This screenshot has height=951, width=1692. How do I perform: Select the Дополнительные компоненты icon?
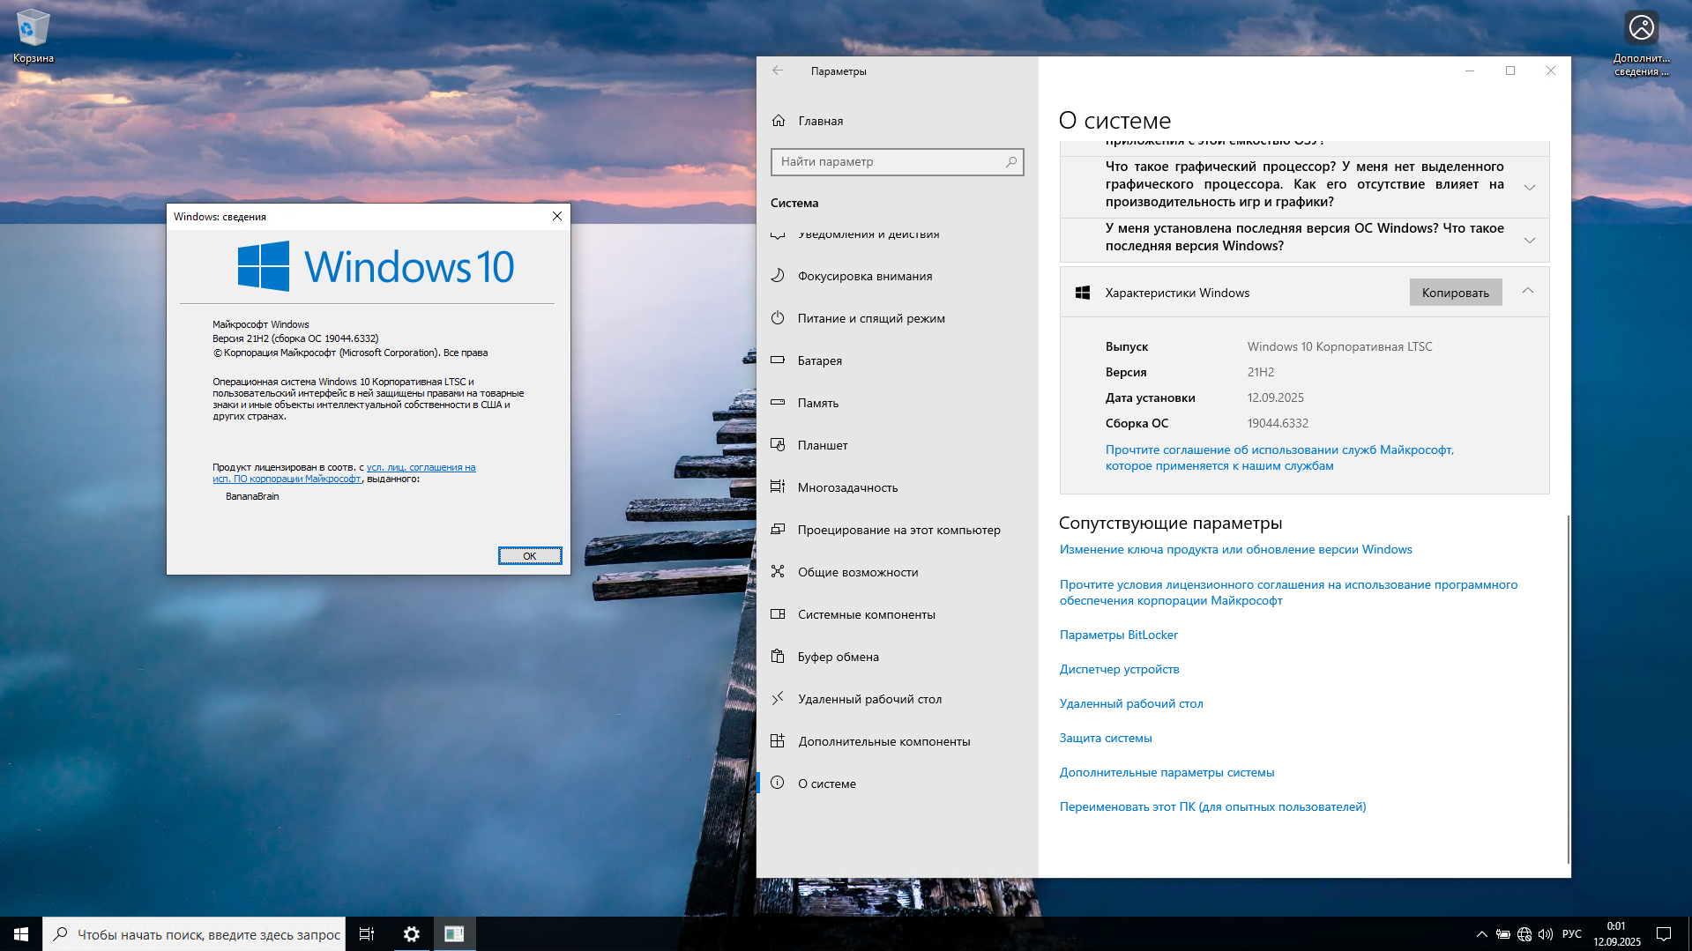pyautogui.click(x=778, y=741)
